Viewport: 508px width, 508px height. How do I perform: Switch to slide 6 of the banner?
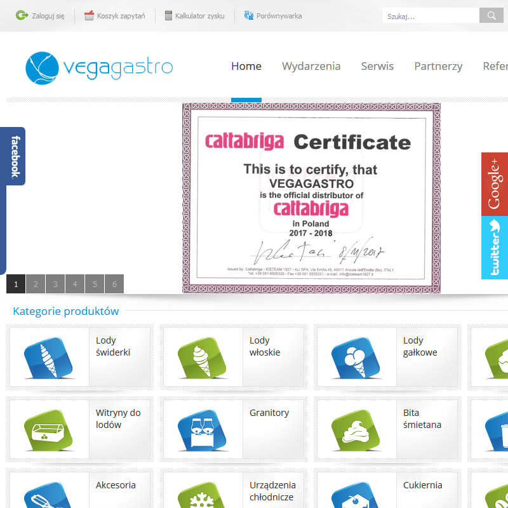(x=114, y=284)
